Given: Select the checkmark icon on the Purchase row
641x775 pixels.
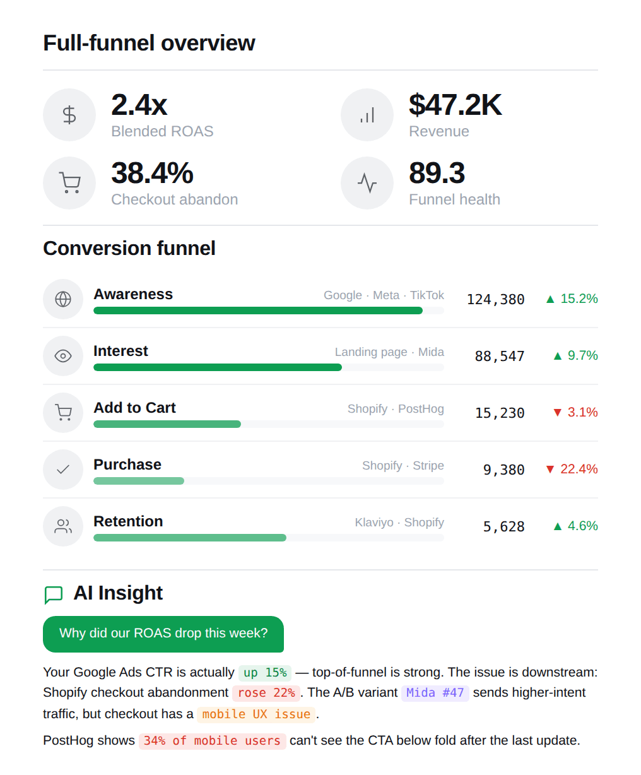Looking at the screenshot, I should click(x=63, y=470).
